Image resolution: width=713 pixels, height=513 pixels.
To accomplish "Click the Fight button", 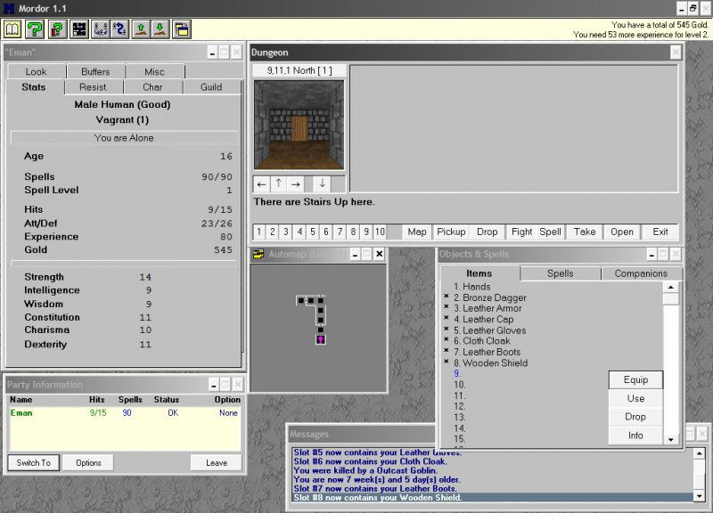I will pos(521,232).
